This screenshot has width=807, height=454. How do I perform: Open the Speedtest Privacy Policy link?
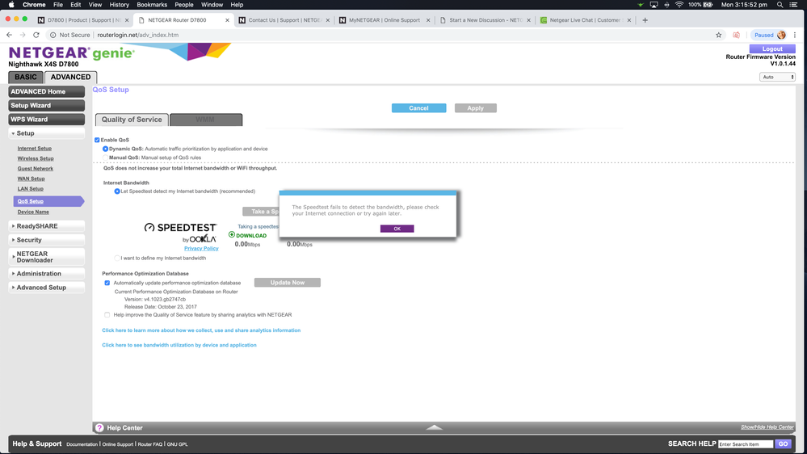[x=201, y=248]
